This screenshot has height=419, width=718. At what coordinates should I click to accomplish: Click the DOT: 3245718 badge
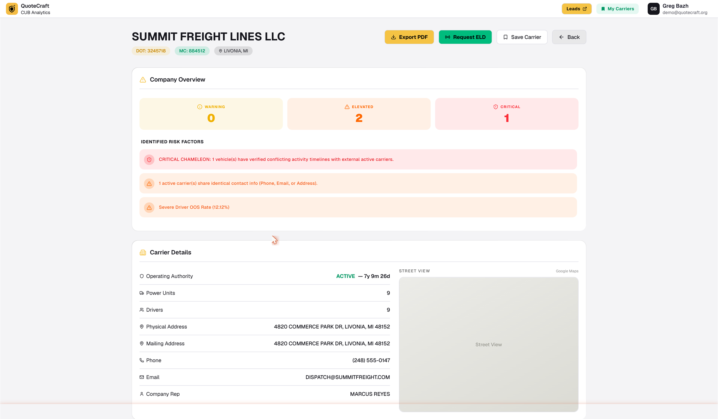(151, 51)
